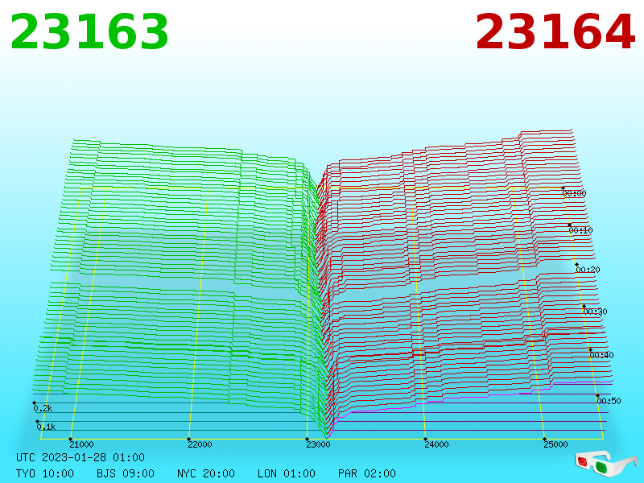Click the 00:30 time axis marker
The width and height of the screenshot is (644, 483).
[x=595, y=312]
